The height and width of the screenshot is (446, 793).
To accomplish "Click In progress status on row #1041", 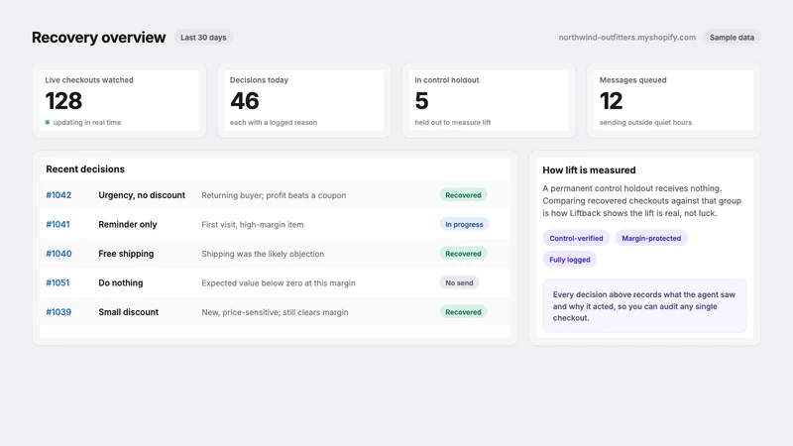I will pyautogui.click(x=464, y=225).
